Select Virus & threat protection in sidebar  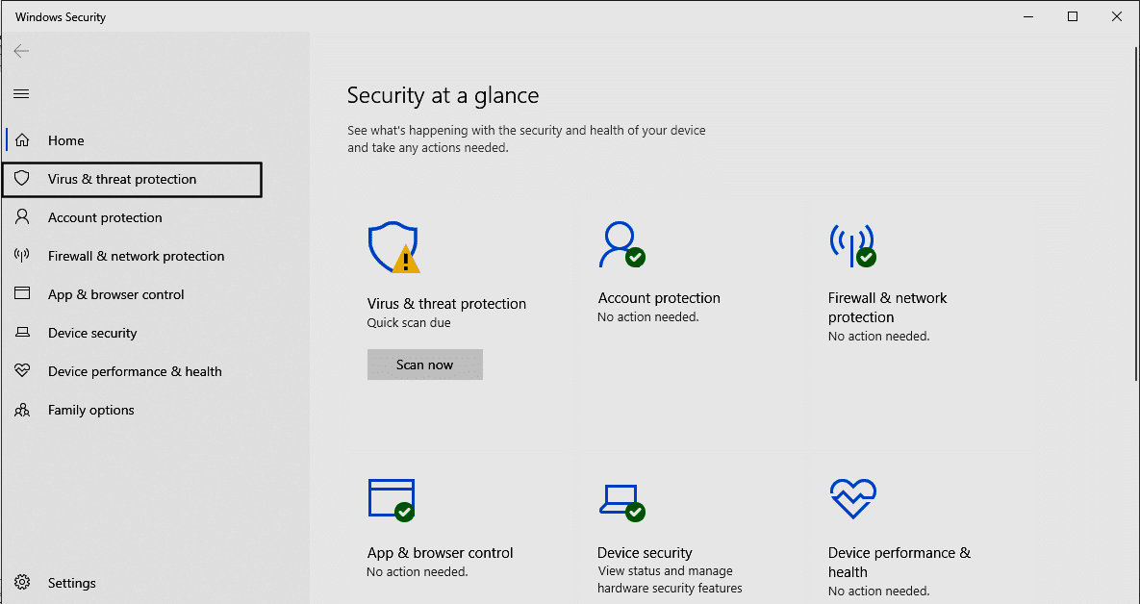pos(122,180)
